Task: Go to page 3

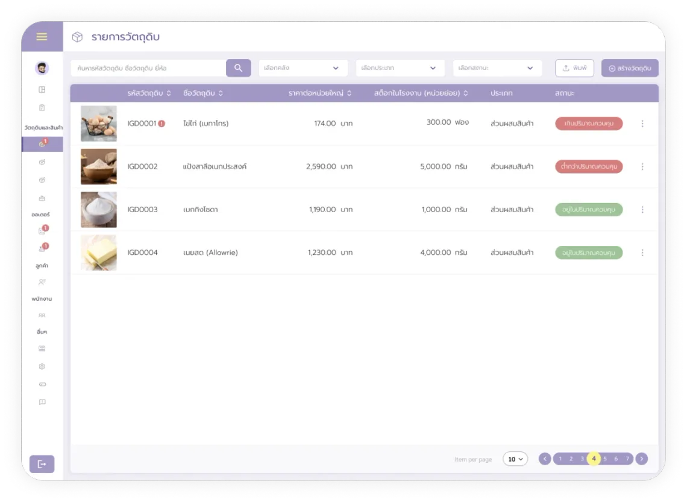Action: click(x=582, y=459)
